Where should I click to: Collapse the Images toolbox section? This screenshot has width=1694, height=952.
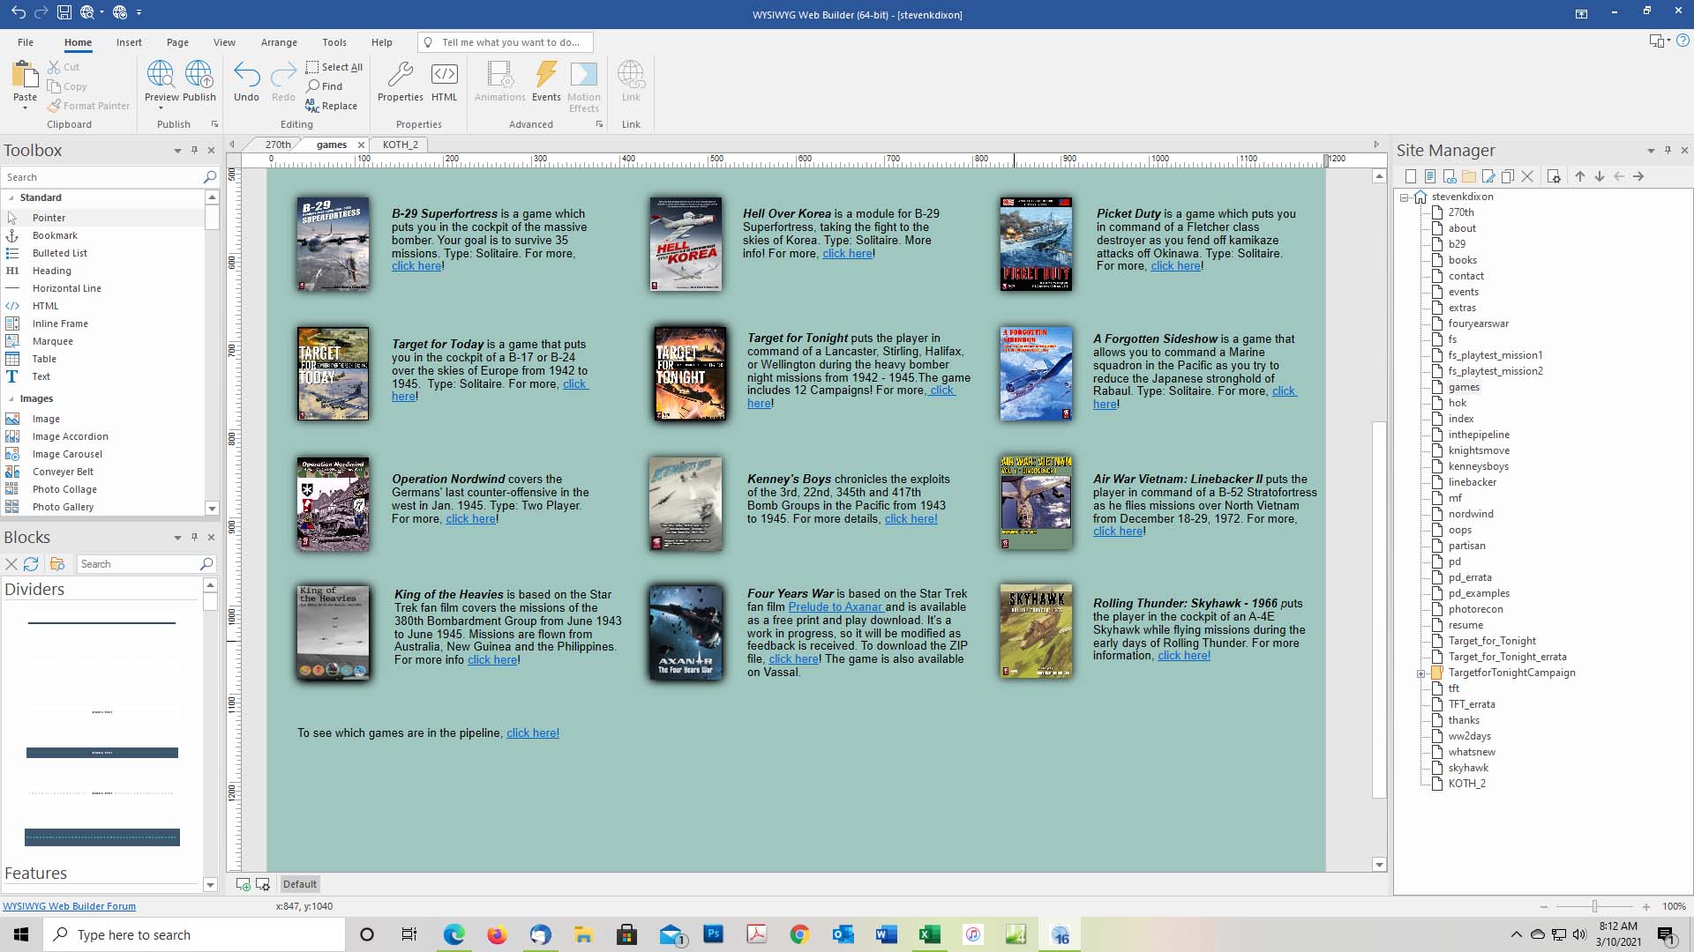click(x=11, y=398)
